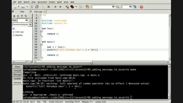The width and height of the screenshot is (183, 103).
Task: Click terminal scrollbar up arrow
Action: [x=169, y=66]
